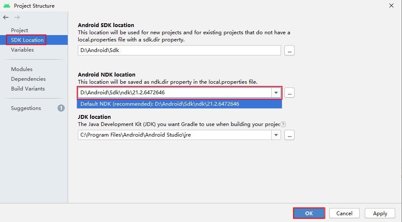The width and height of the screenshot is (402, 222).
Task: Expand the Android NDK location dropdown
Action: coord(276,93)
